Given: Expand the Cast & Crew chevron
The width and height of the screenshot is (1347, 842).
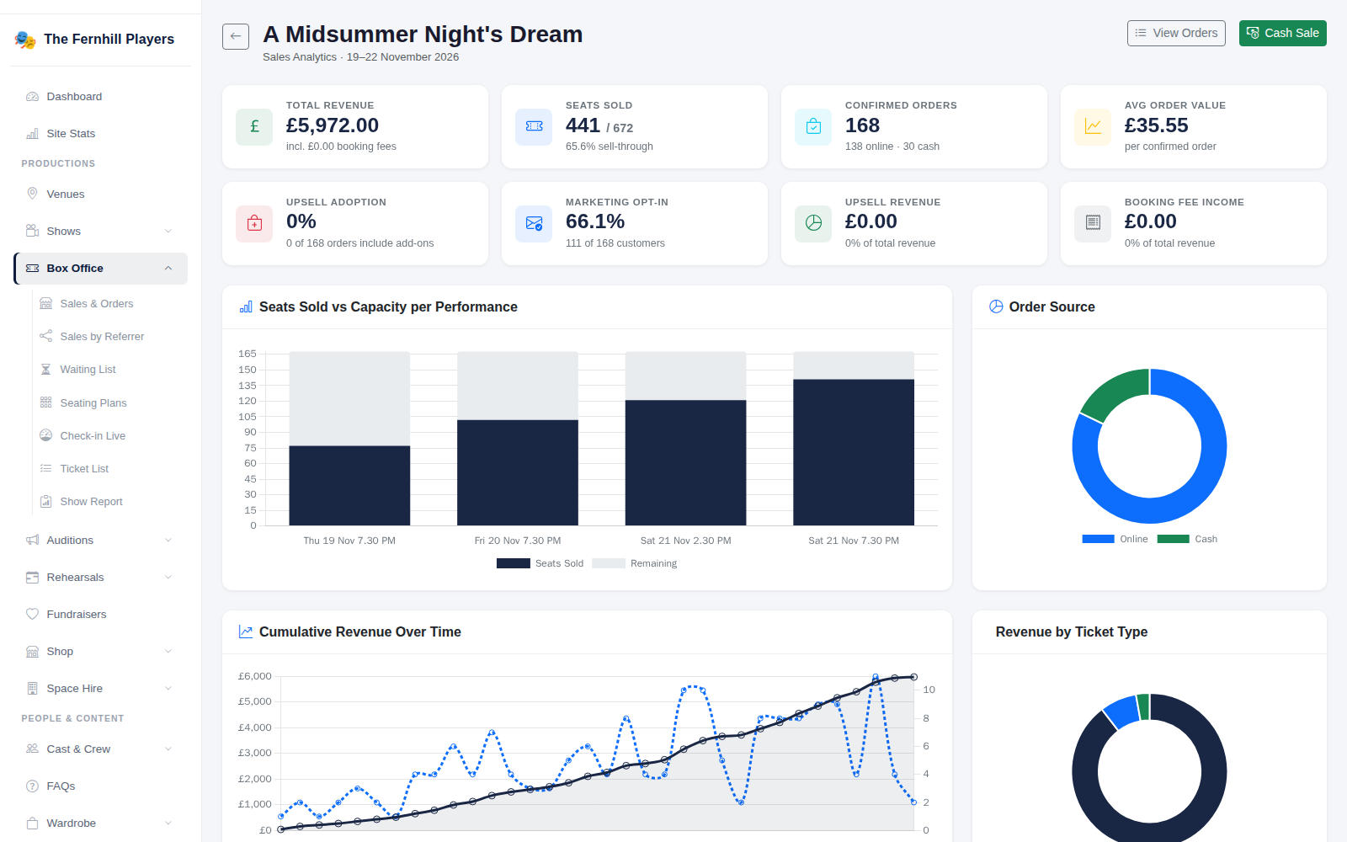Looking at the screenshot, I should [168, 749].
